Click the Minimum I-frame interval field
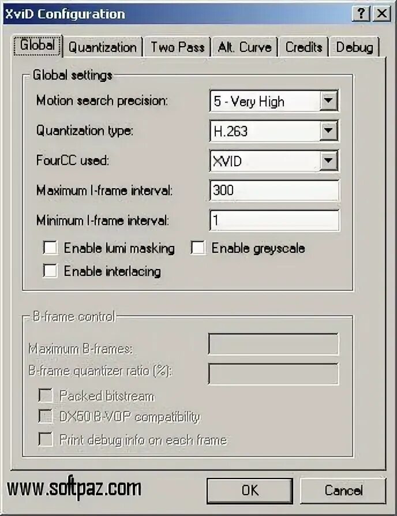The width and height of the screenshot is (397, 516). pos(274,220)
